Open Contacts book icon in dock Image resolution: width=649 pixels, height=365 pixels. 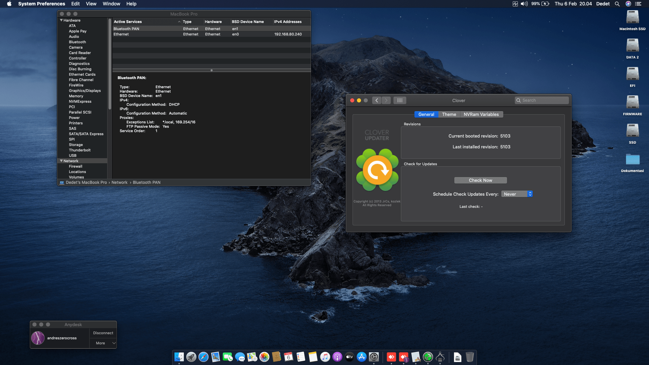(x=277, y=357)
